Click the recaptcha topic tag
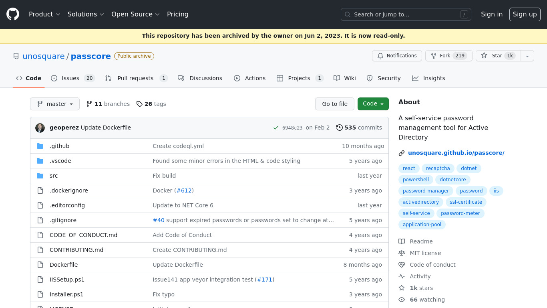 click(x=438, y=168)
